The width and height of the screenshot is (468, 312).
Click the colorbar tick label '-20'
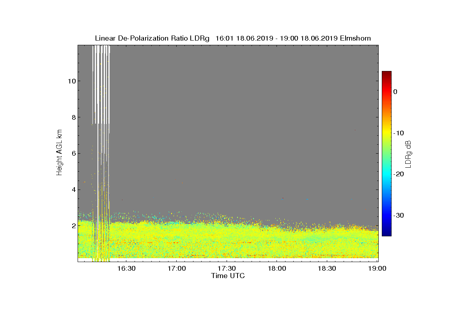[x=399, y=174]
